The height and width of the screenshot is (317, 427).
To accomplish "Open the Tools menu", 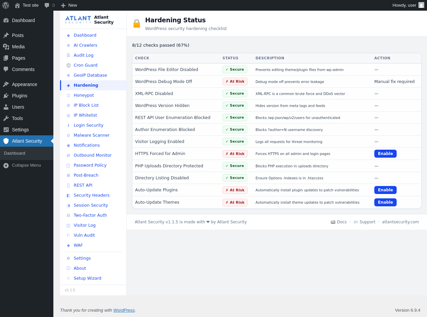I will point(27,118).
